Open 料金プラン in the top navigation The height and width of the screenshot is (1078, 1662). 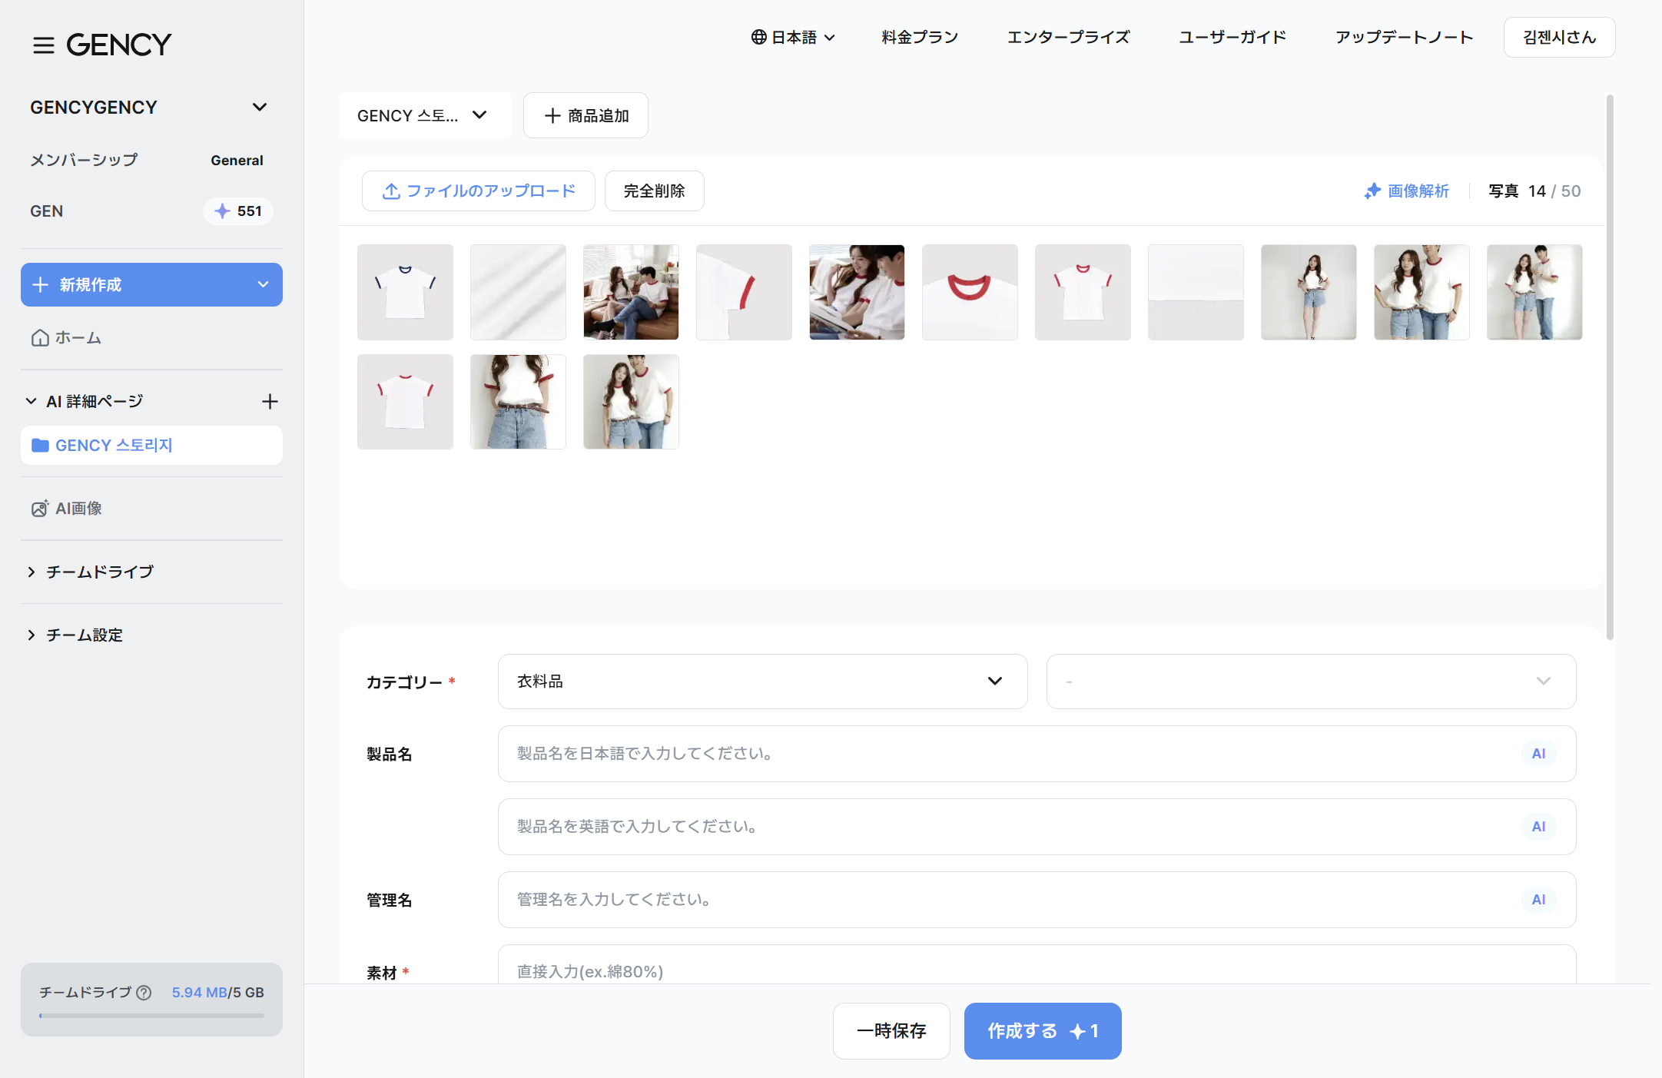[920, 37]
